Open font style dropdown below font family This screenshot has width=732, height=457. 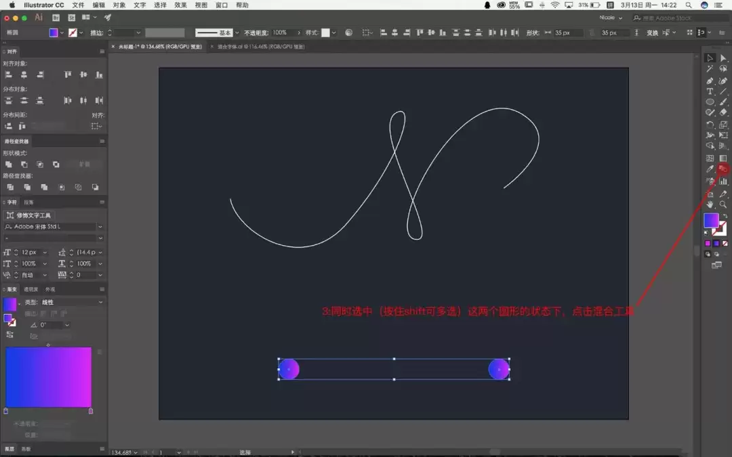(100, 238)
